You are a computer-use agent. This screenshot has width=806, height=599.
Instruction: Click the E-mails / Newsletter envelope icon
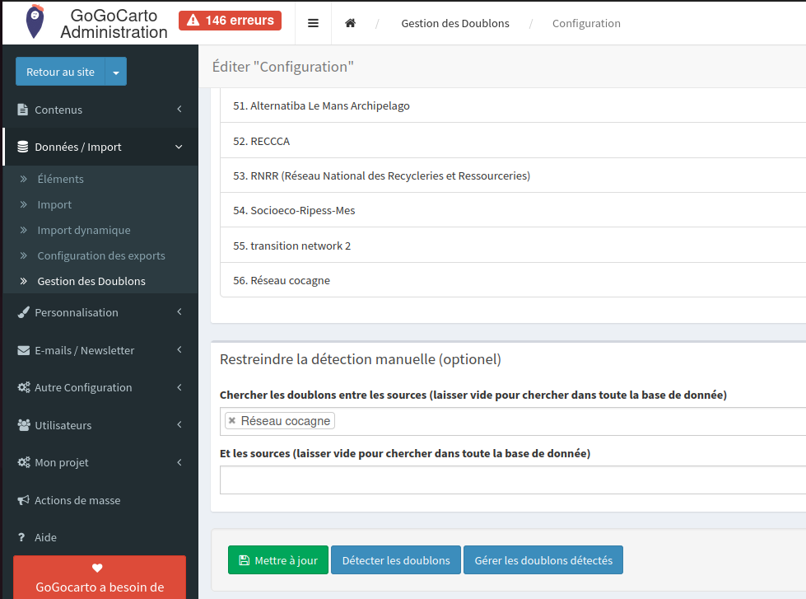23,350
